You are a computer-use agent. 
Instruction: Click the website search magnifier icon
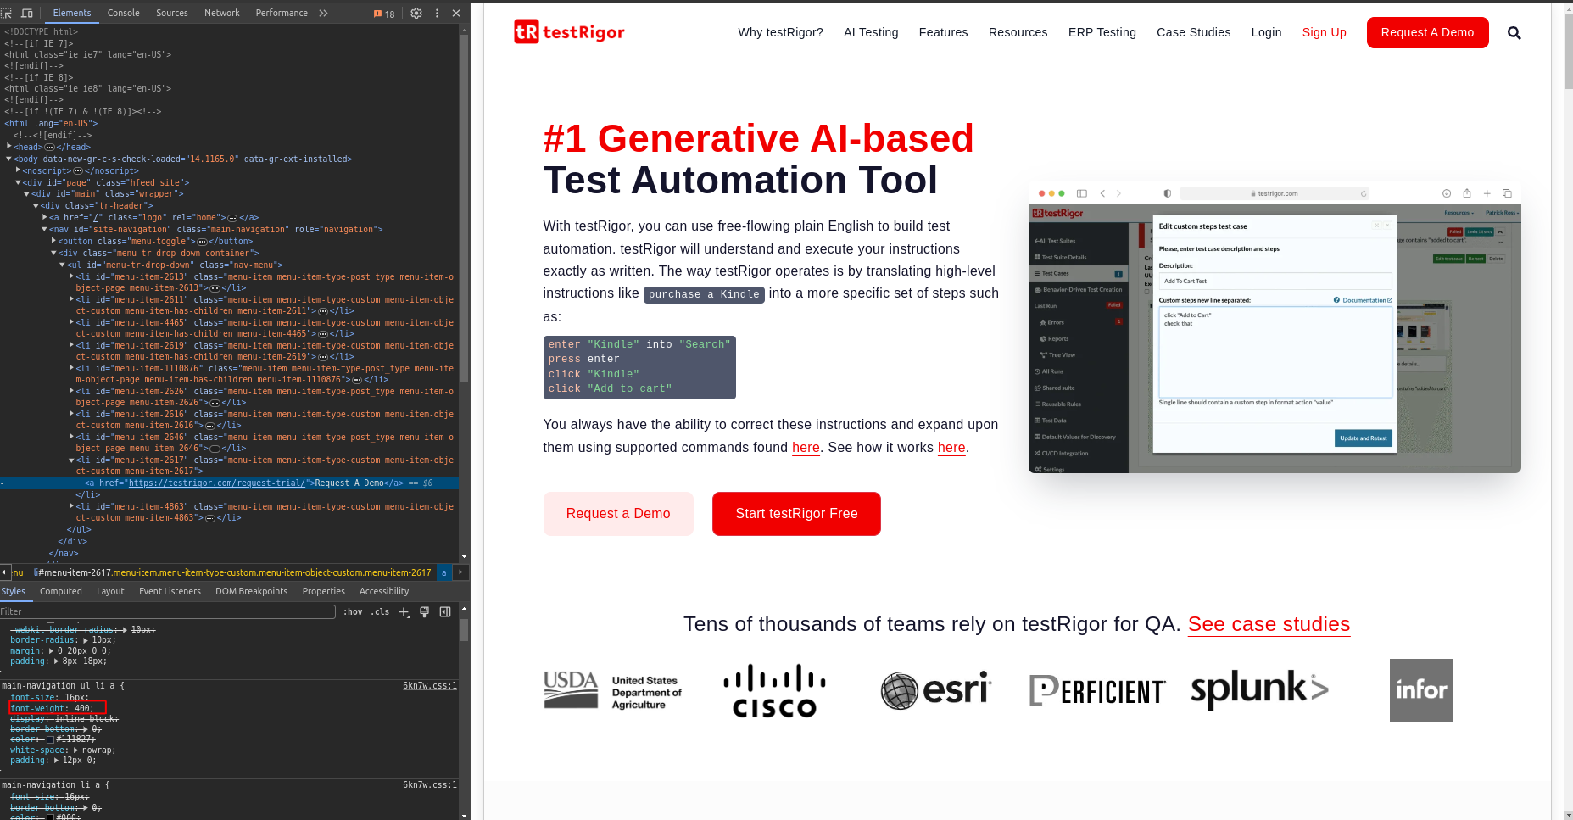[x=1514, y=33]
